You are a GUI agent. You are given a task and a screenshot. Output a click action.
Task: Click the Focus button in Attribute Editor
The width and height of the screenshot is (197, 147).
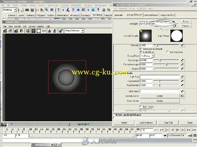pyautogui.click(x=186, y=21)
